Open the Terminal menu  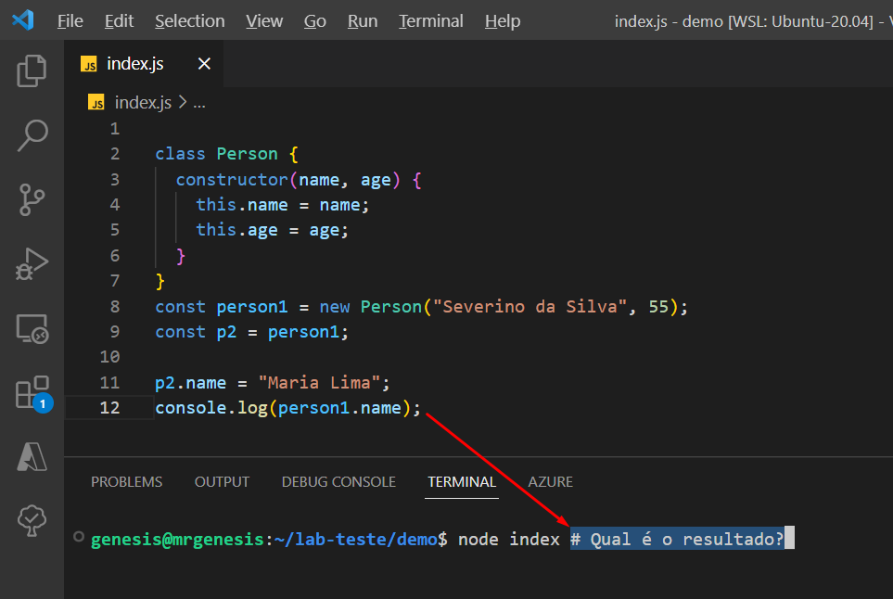point(430,20)
